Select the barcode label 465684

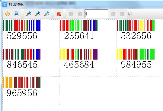[x=79, y=58]
